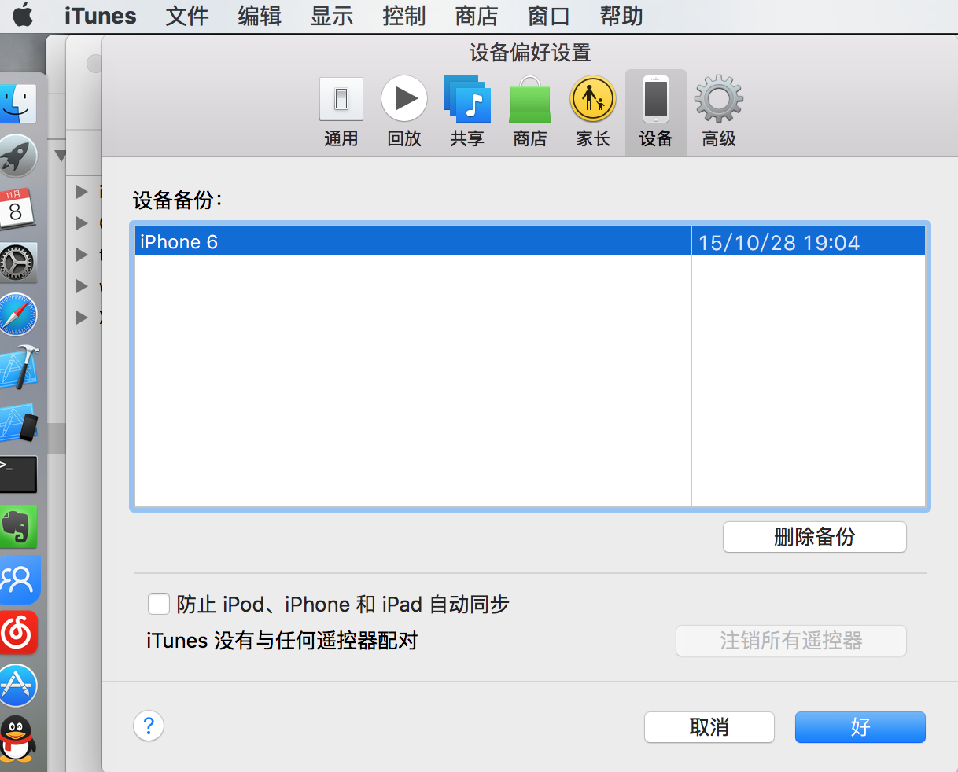Expand background row starting with letter x

click(82, 317)
